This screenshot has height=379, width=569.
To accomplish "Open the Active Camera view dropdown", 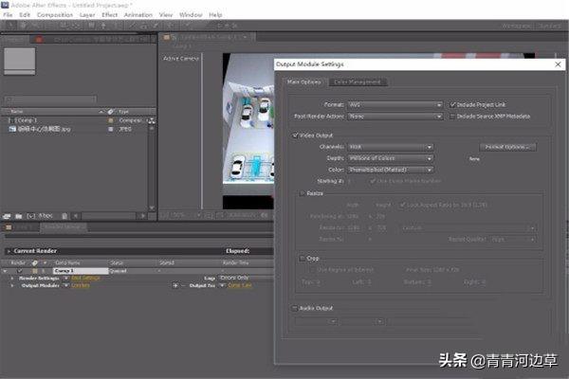I will 180,58.
